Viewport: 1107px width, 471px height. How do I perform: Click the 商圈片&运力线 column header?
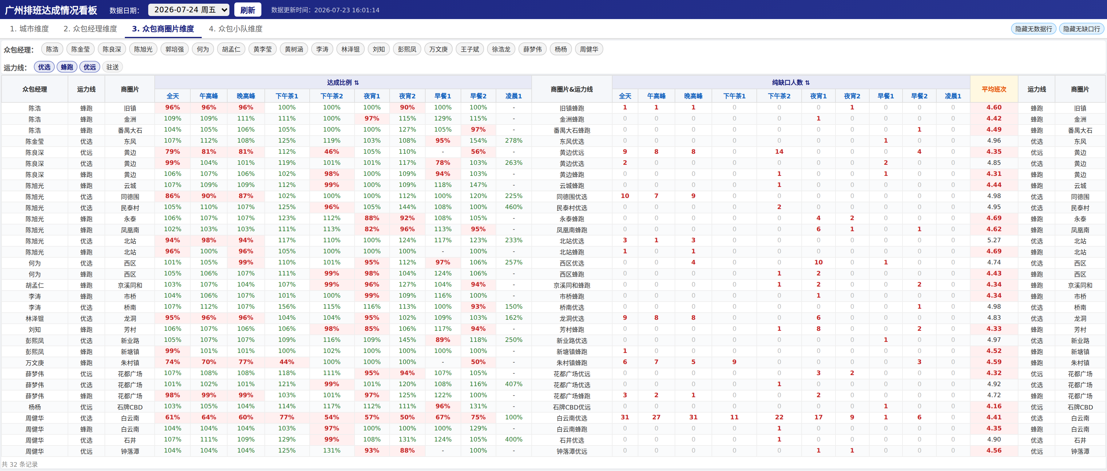coord(572,89)
